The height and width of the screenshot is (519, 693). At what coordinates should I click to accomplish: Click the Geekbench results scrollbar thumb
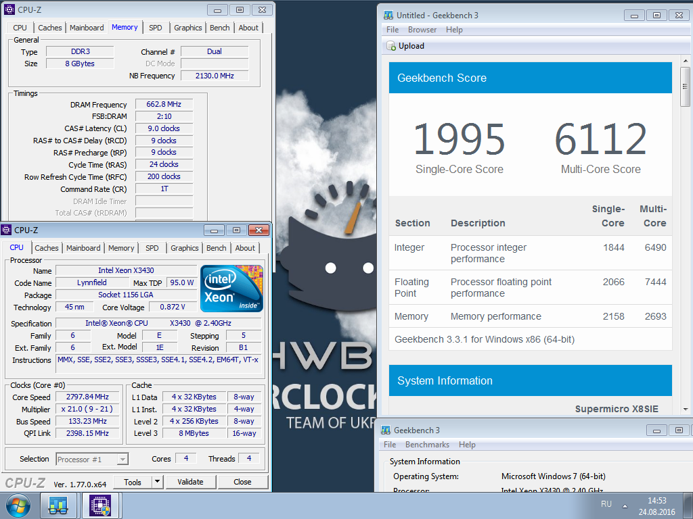[x=686, y=86]
